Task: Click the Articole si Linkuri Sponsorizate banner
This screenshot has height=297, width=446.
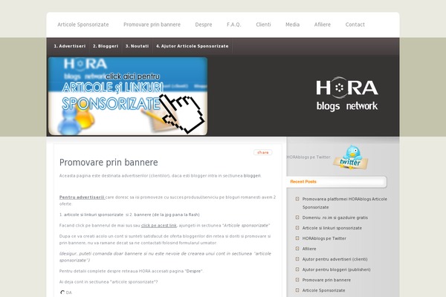Action: tap(128, 96)
